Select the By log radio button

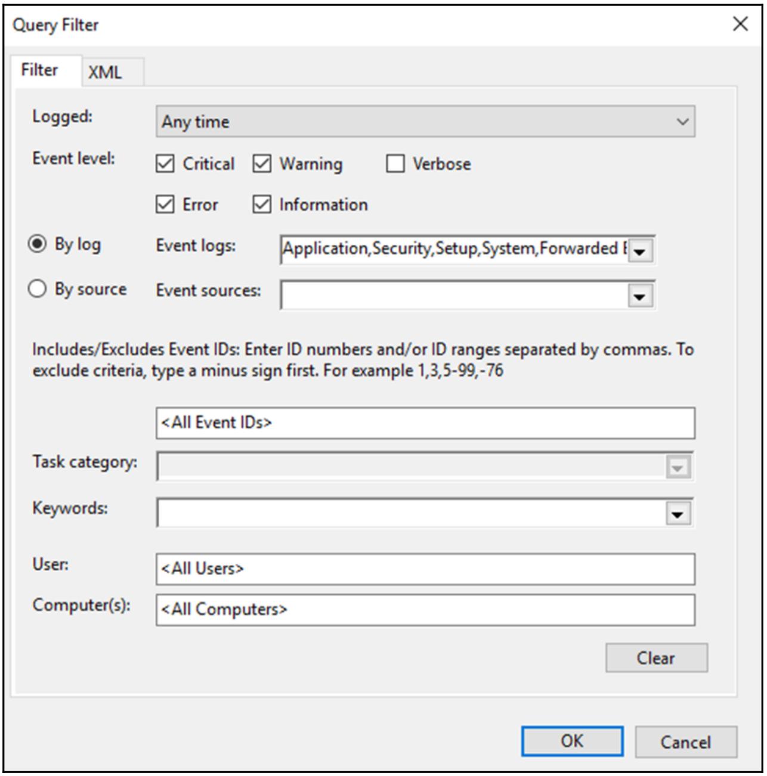click(38, 244)
